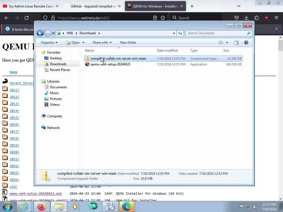Viewport: 283px width, 212px height.
Task: Click the tracking protection shield icon
Action: coord(45,18)
